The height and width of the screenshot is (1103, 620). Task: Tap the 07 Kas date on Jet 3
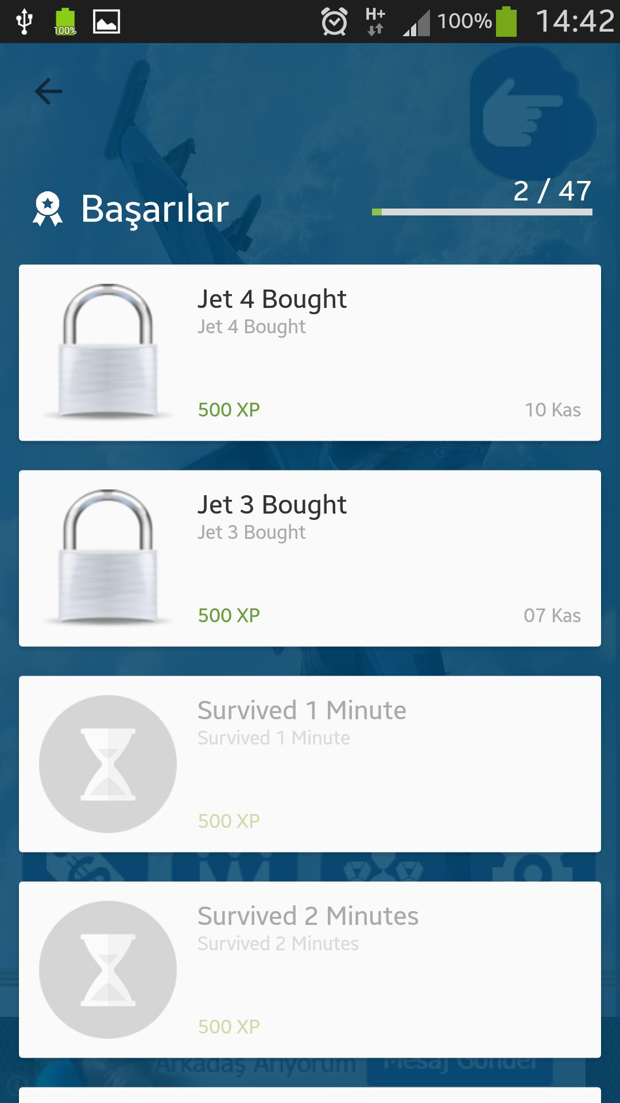coord(552,615)
